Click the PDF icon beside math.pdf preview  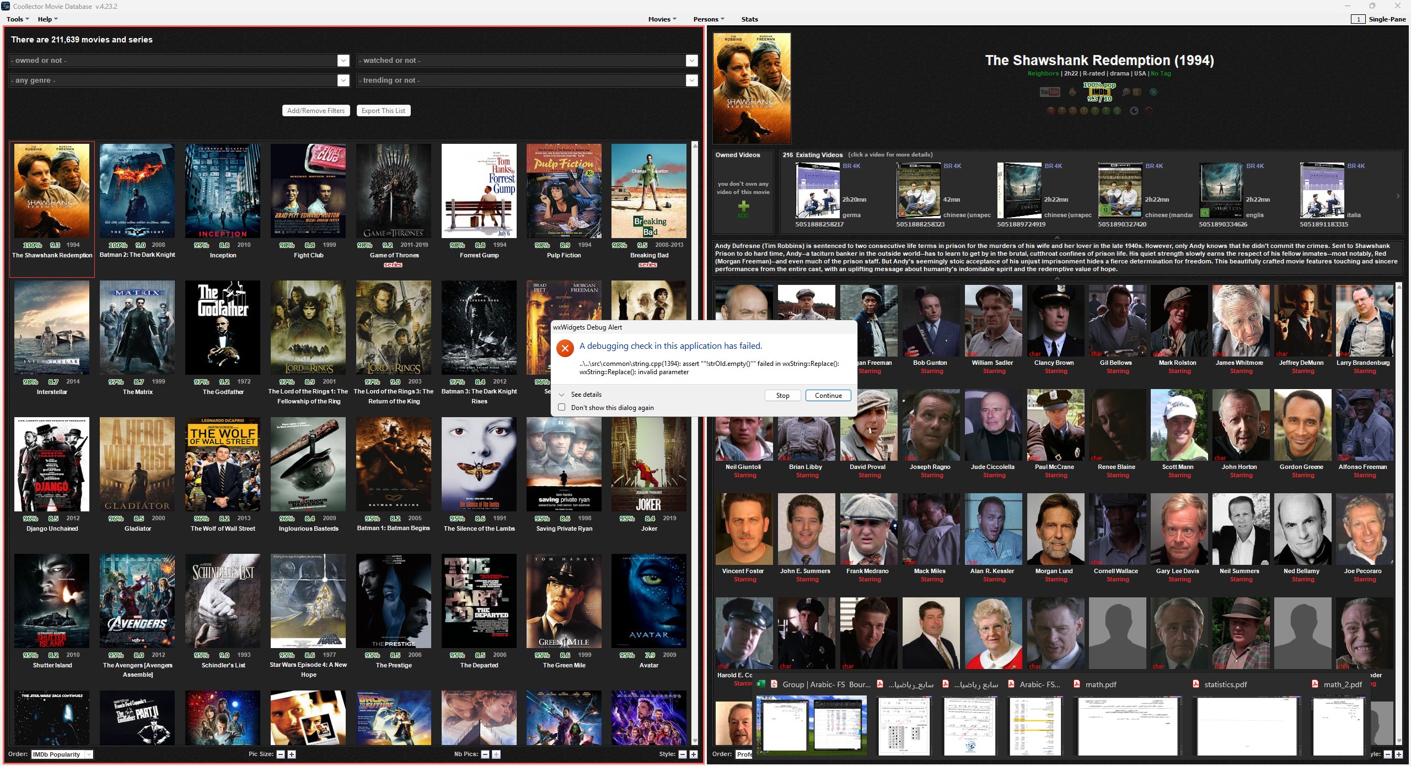(x=1077, y=684)
